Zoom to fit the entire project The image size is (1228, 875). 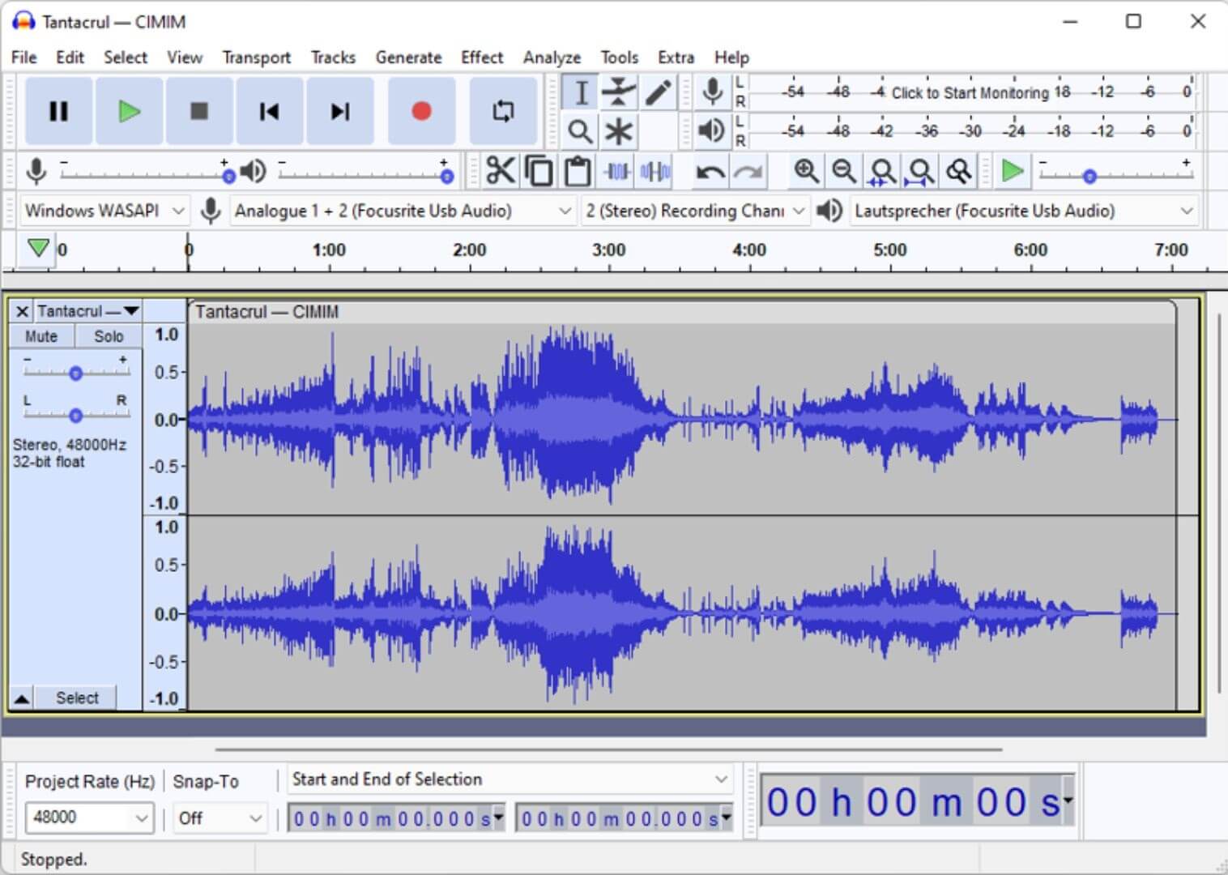point(921,171)
